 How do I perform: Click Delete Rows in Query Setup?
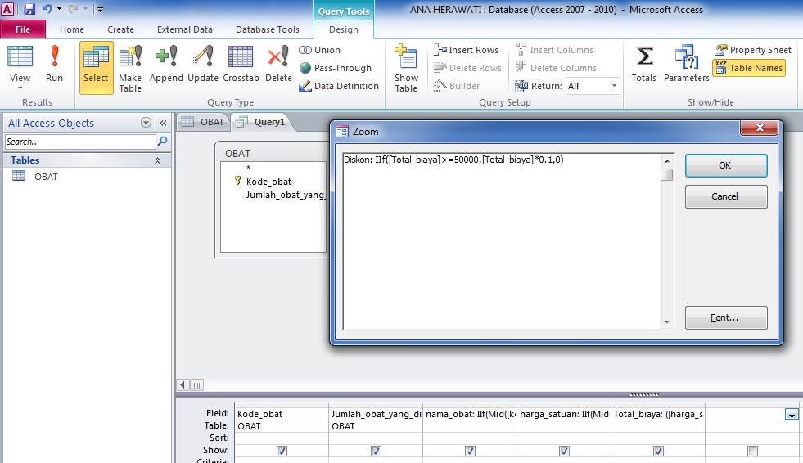[x=467, y=68]
